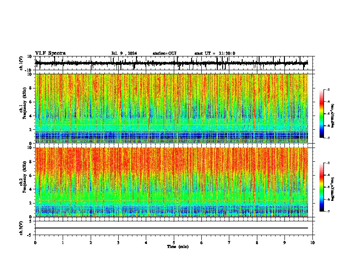Click the "start UT = 21:30:0" header text
The width and height of the screenshot is (352, 272).
pyautogui.click(x=215, y=53)
